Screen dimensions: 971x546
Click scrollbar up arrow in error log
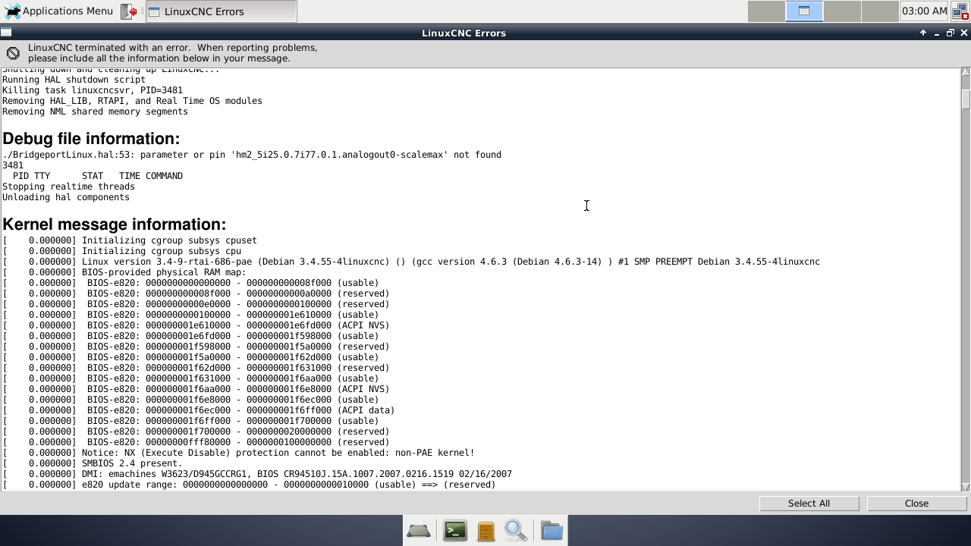(x=966, y=72)
